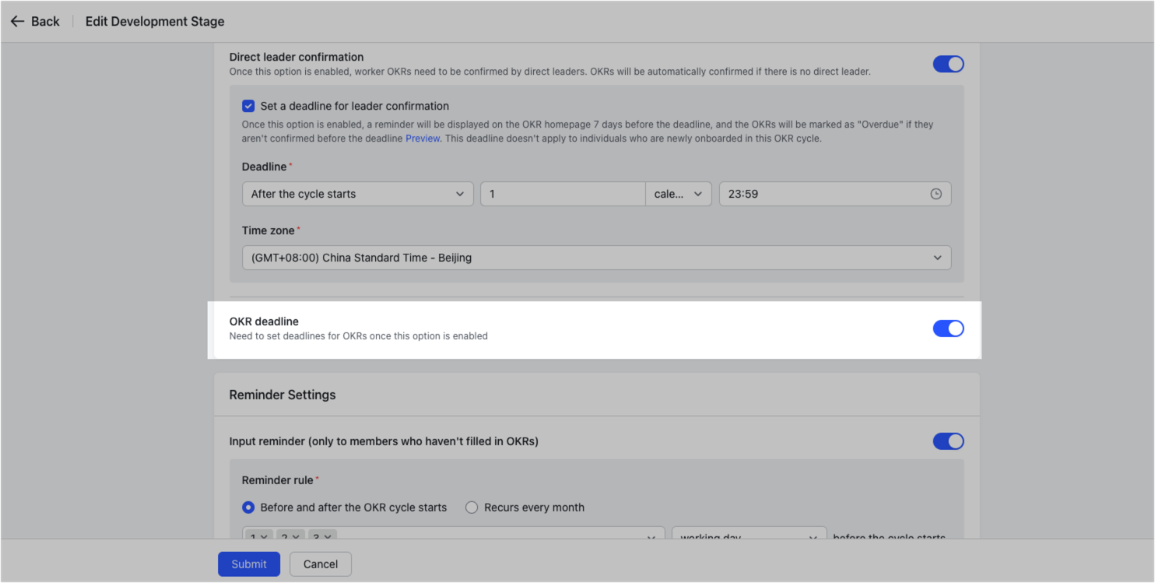The height and width of the screenshot is (583, 1155).
Task: Expand the calendar day unit dropdown
Action: [678, 194]
